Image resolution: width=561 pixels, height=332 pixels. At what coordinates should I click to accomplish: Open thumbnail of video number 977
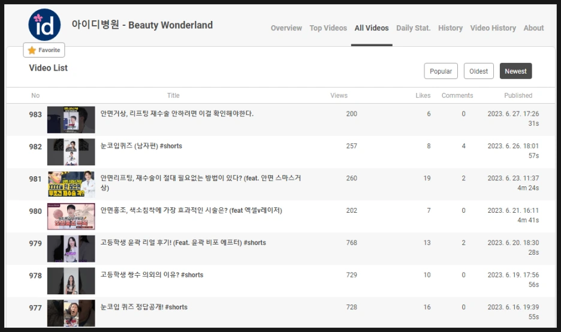coord(71,313)
